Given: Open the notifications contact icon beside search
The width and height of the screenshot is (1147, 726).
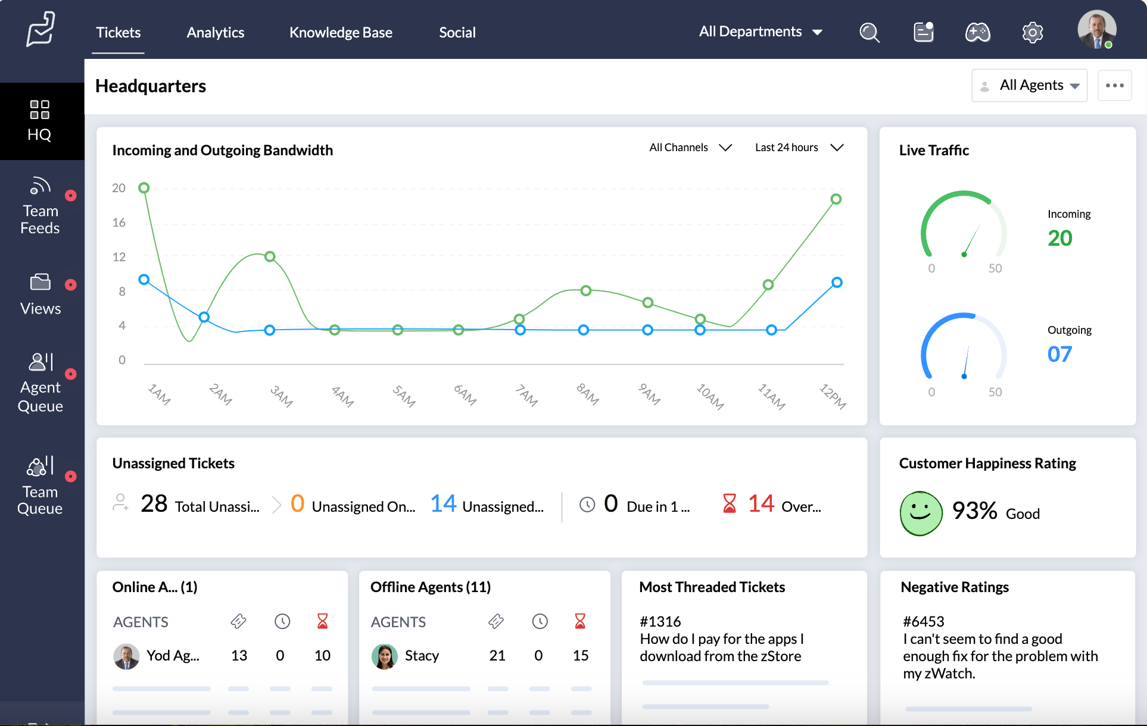Looking at the screenshot, I should coord(922,33).
